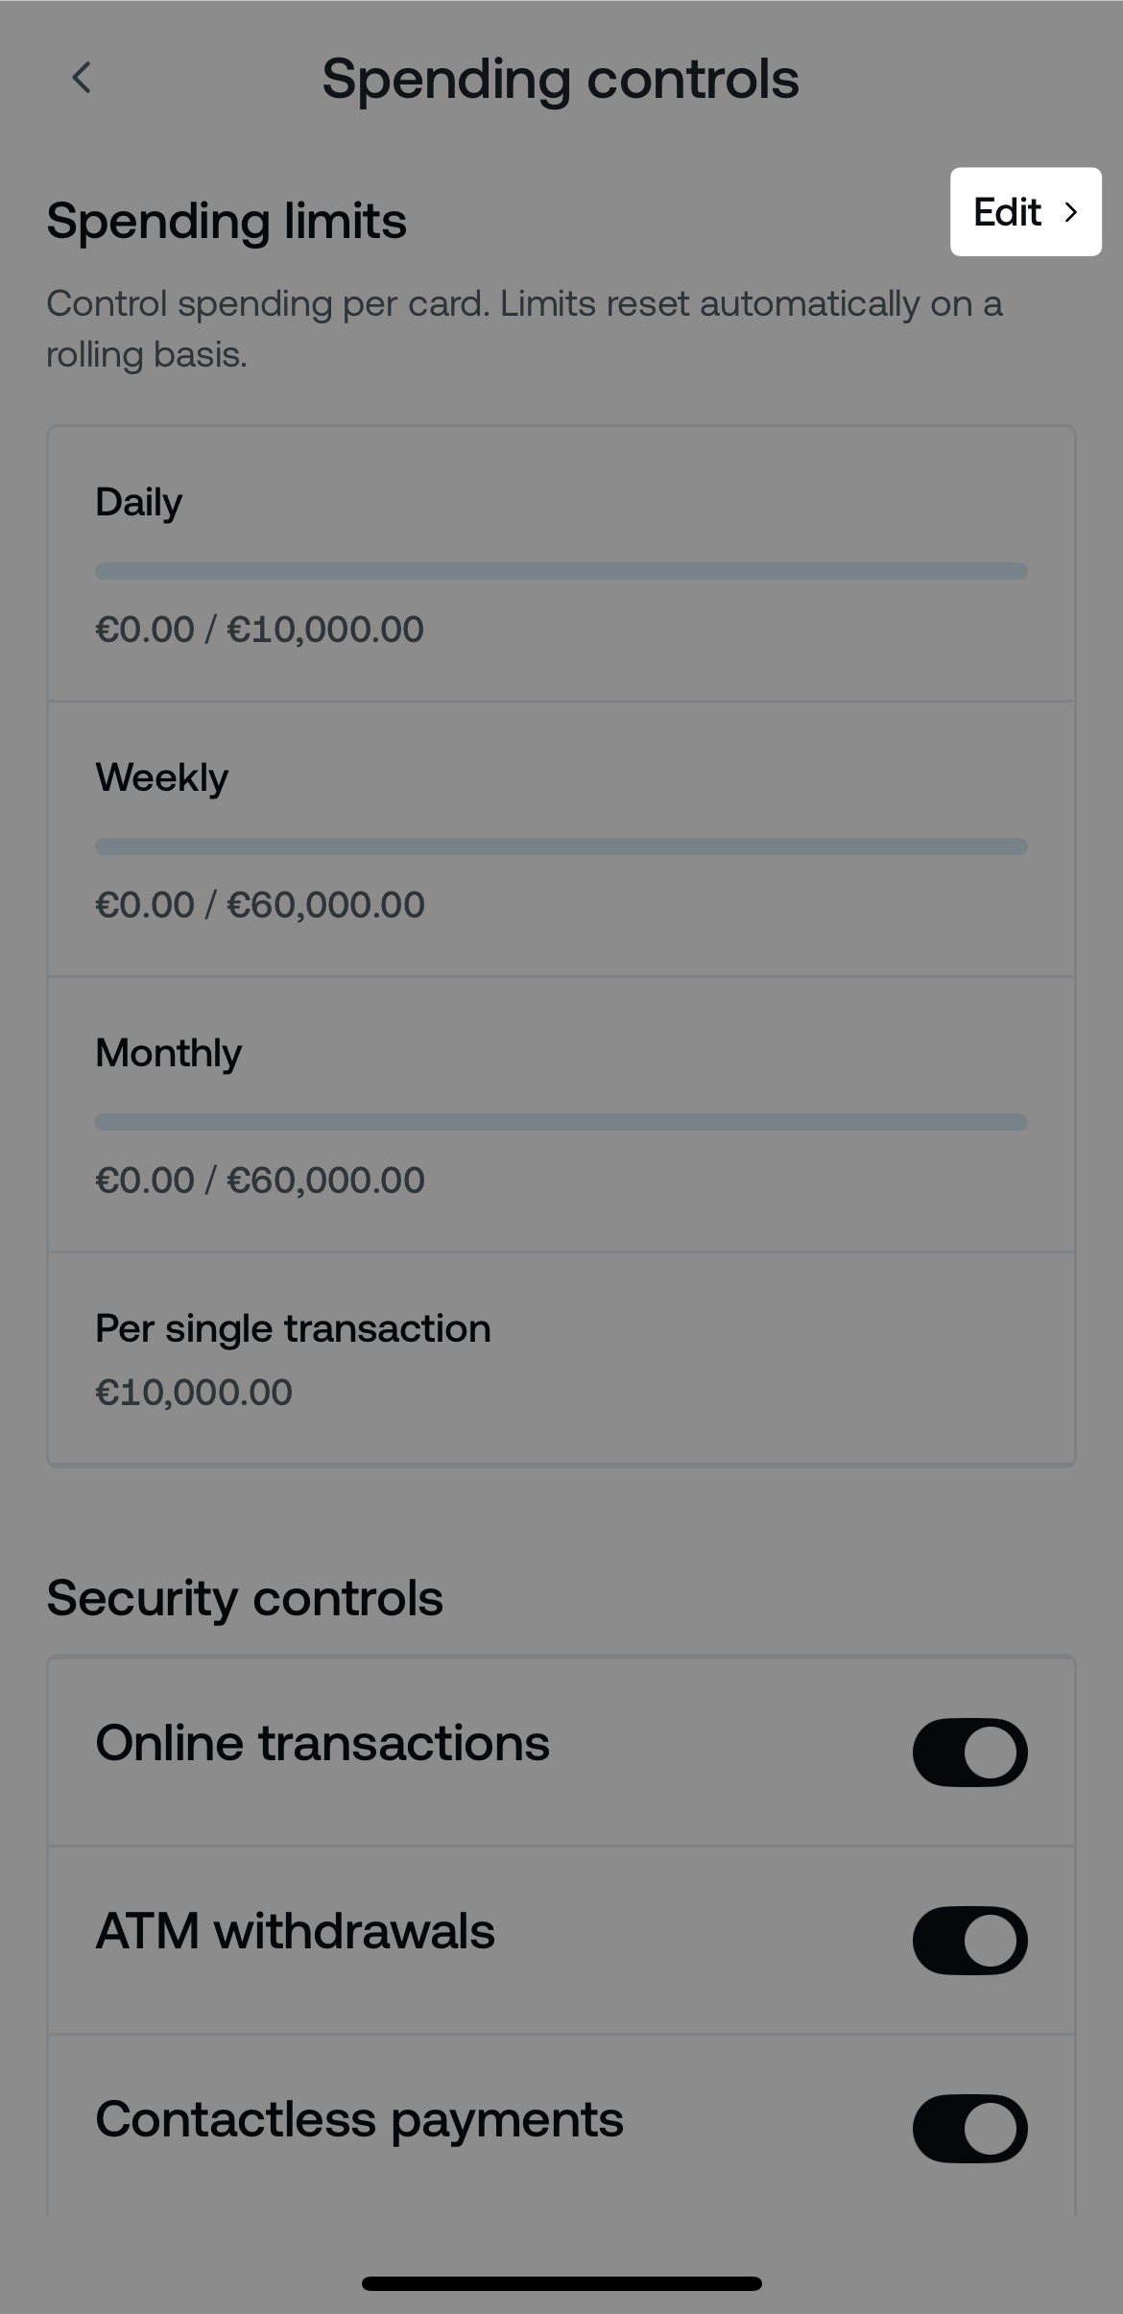
Task: Select the Weekly limit label
Action: (x=162, y=777)
